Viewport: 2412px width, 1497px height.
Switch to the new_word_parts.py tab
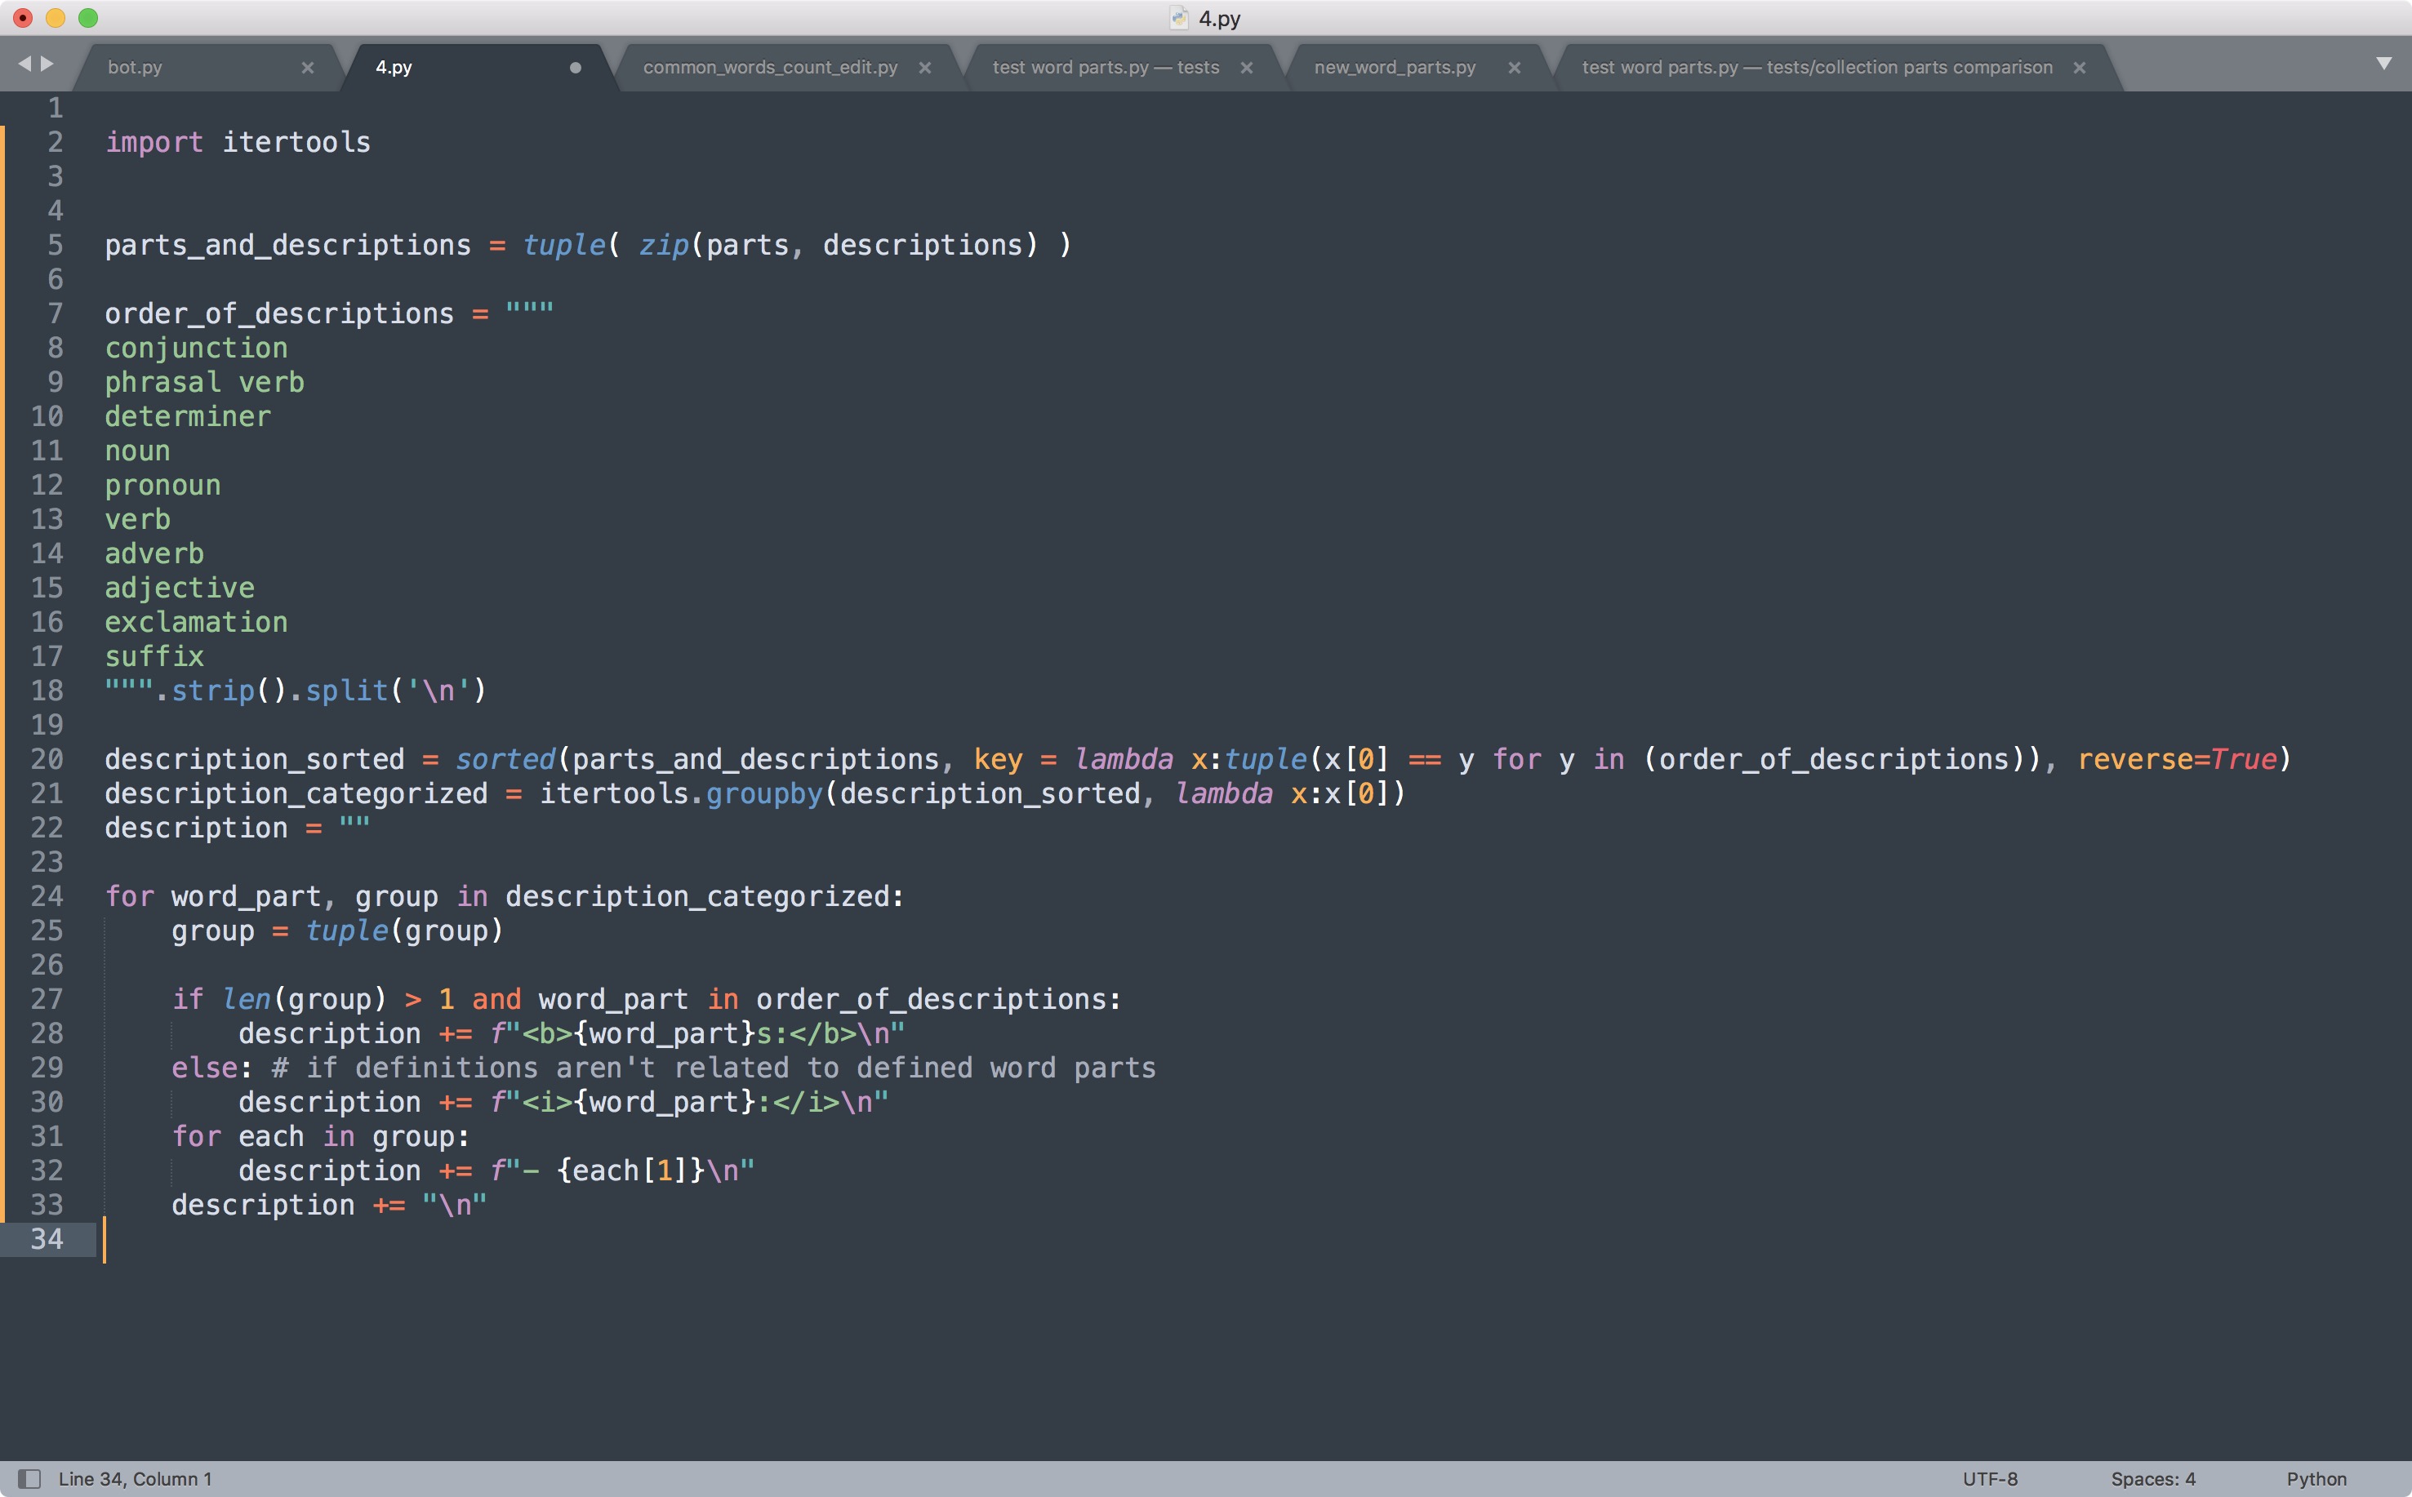[x=1394, y=67]
